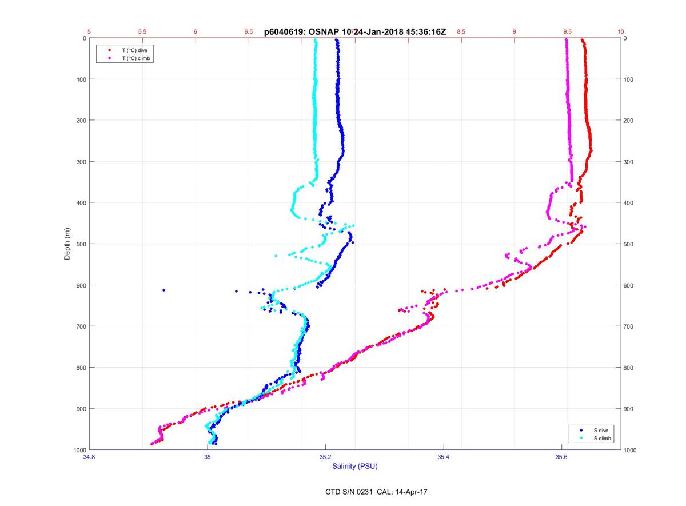The width and height of the screenshot is (686, 506).
Task: Click the cyan marker for S climb in legend
Action: tap(581, 439)
